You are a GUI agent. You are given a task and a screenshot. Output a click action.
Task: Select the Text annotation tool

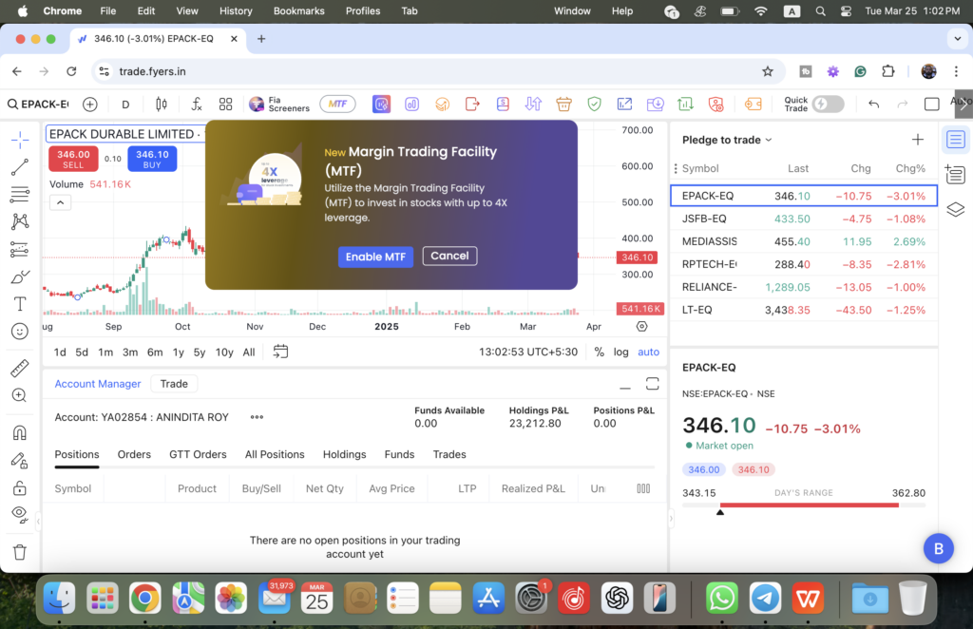point(20,304)
